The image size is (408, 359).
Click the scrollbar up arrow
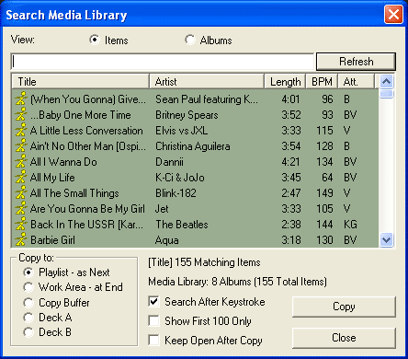click(x=387, y=82)
